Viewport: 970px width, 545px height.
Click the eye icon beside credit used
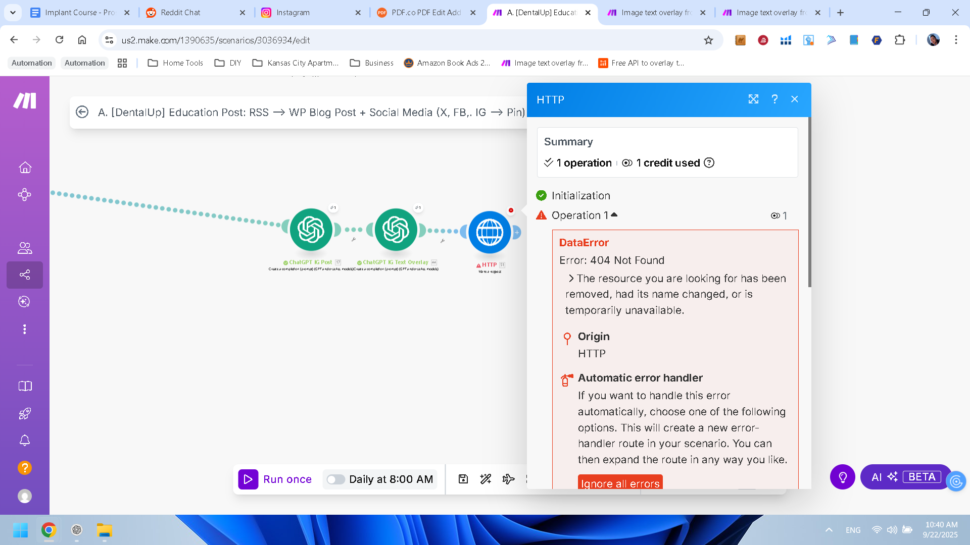pyautogui.click(x=627, y=163)
